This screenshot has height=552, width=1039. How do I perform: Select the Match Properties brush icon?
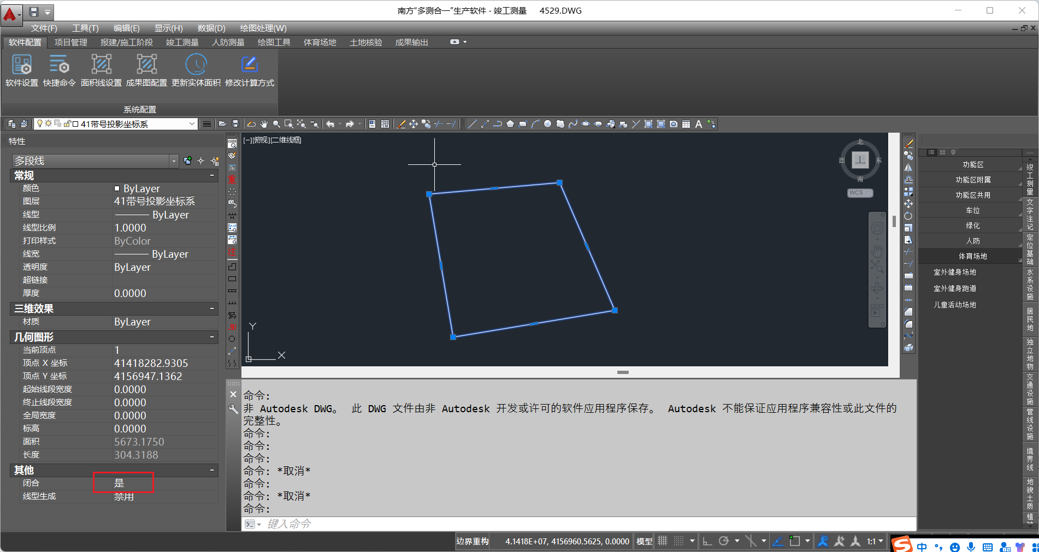coord(400,124)
